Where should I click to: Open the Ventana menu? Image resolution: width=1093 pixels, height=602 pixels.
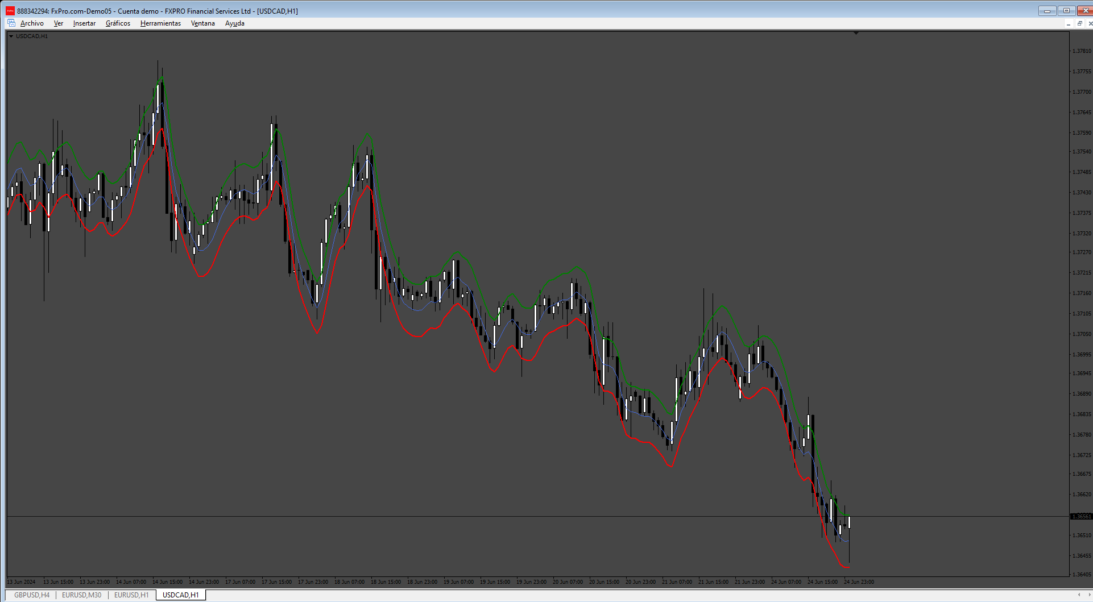pos(203,23)
